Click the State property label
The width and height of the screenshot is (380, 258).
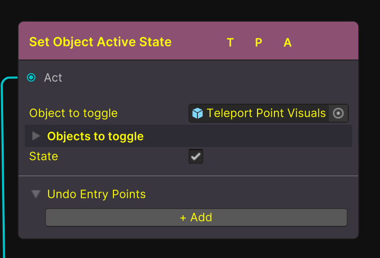pos(44,156)
